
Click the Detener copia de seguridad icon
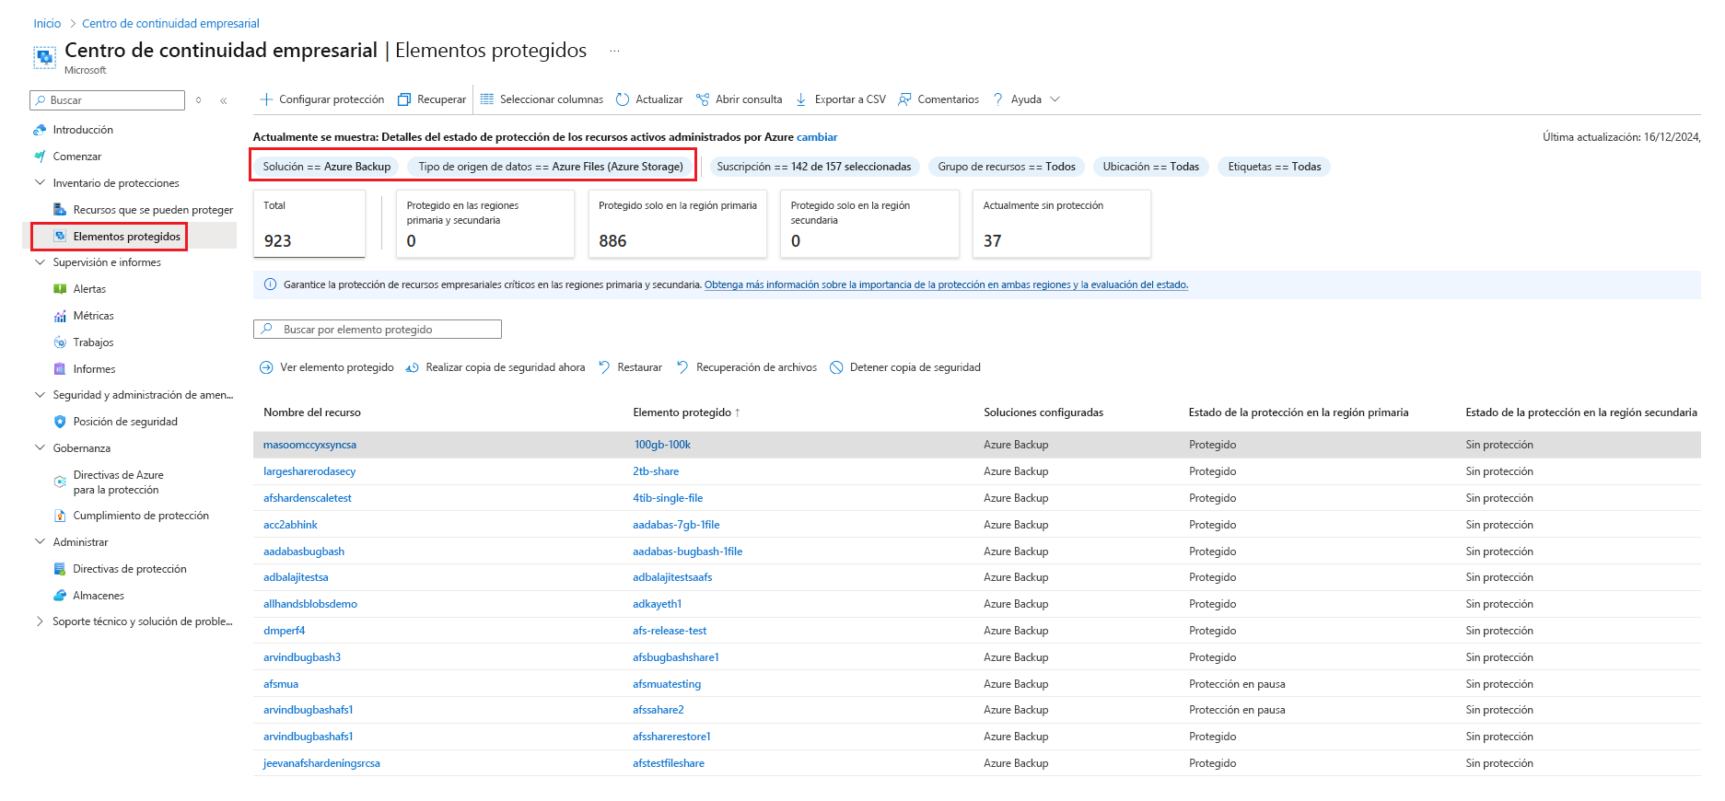(x=836, y=367)
